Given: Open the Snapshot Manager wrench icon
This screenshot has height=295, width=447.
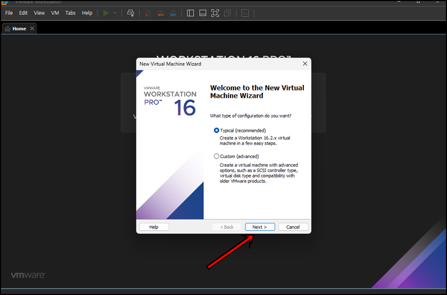Looking at the screenshot, I should tap(173, 13).
